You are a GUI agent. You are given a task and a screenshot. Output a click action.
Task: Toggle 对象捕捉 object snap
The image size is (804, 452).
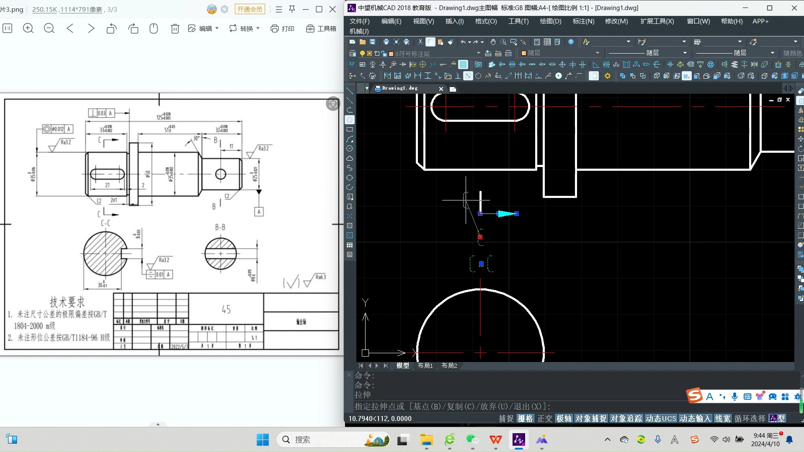pyautogui.click(x=591, y=418)
